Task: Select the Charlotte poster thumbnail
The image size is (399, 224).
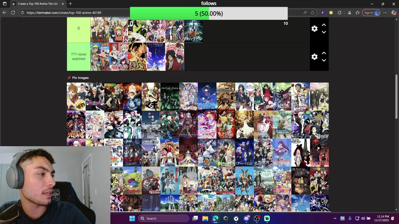Action: click(244, 152)
